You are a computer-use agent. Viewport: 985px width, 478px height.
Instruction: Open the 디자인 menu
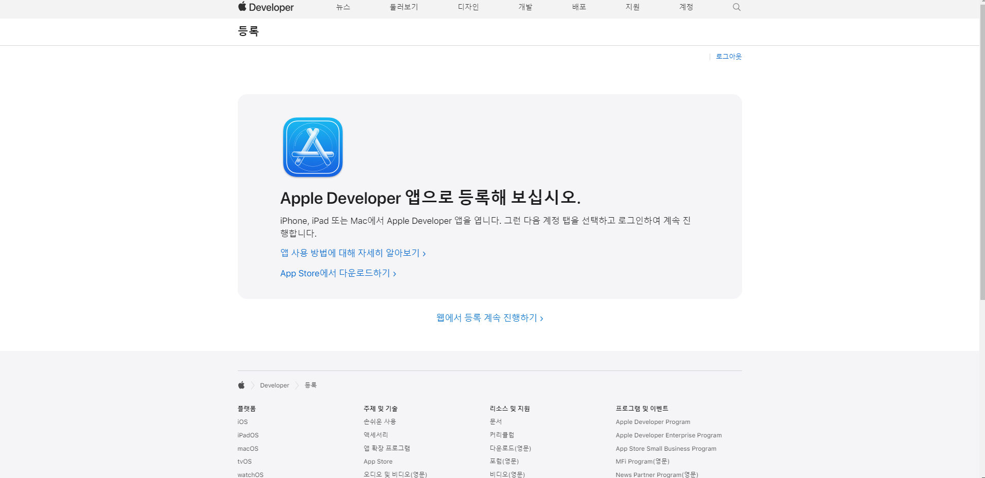click(x=468, y=7)
